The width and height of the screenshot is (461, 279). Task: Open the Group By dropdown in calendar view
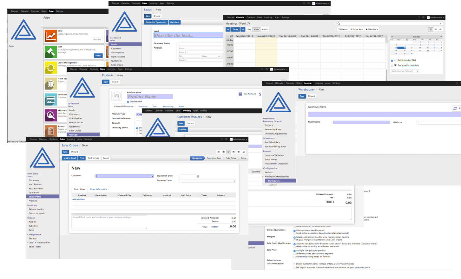click(356, 29)
